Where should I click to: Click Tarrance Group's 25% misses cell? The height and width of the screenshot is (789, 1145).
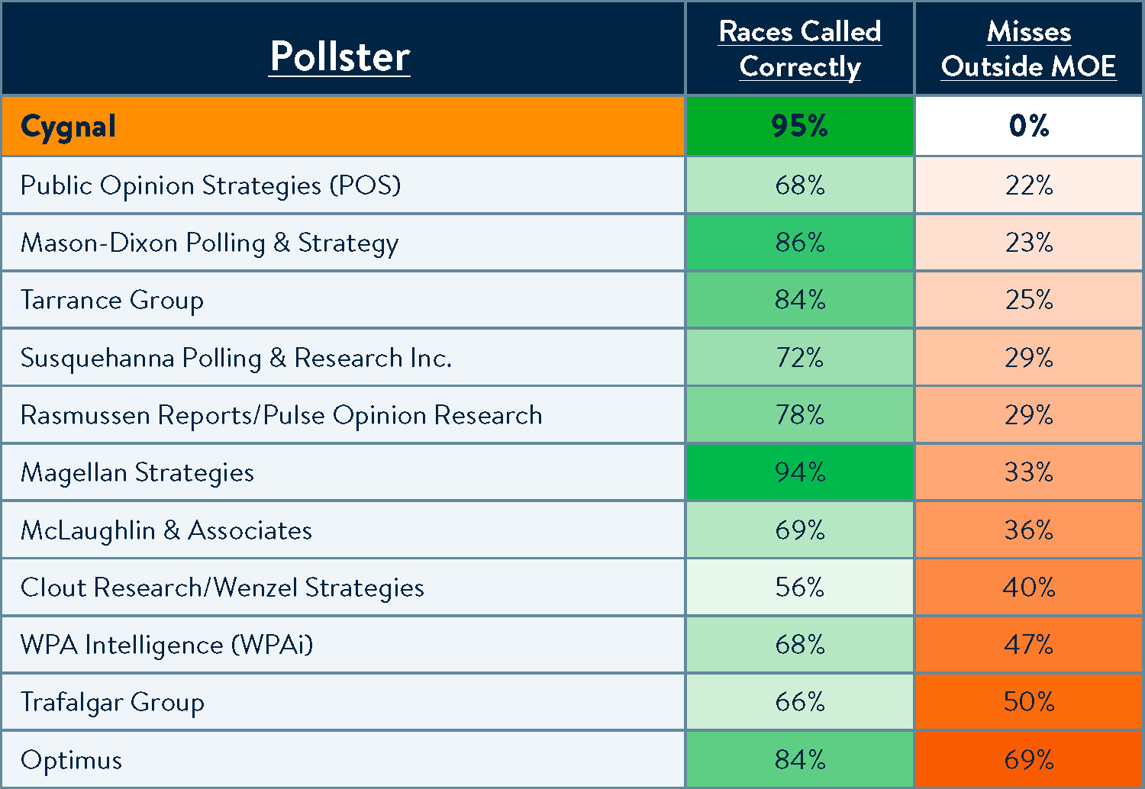tap(1029, 300)
